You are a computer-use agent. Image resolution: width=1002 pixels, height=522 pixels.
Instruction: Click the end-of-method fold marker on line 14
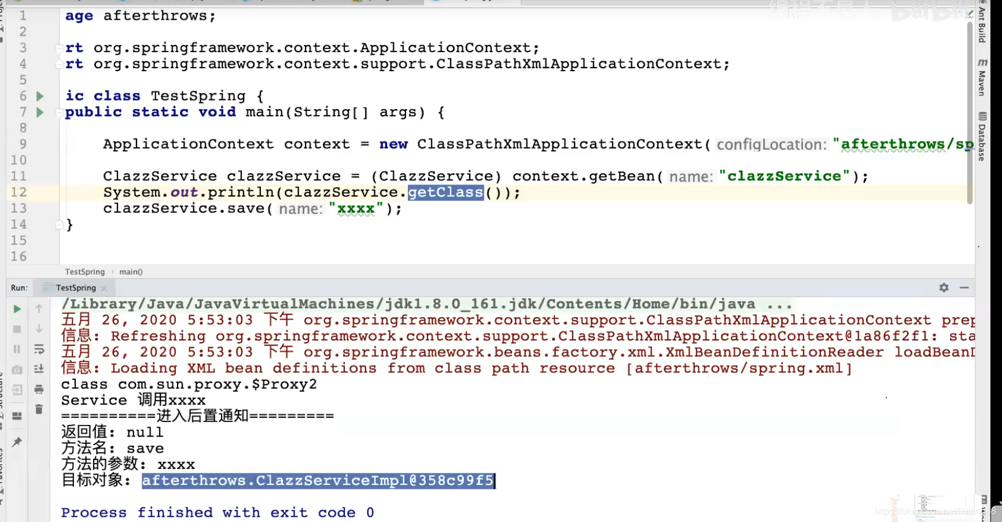[59, 224]
